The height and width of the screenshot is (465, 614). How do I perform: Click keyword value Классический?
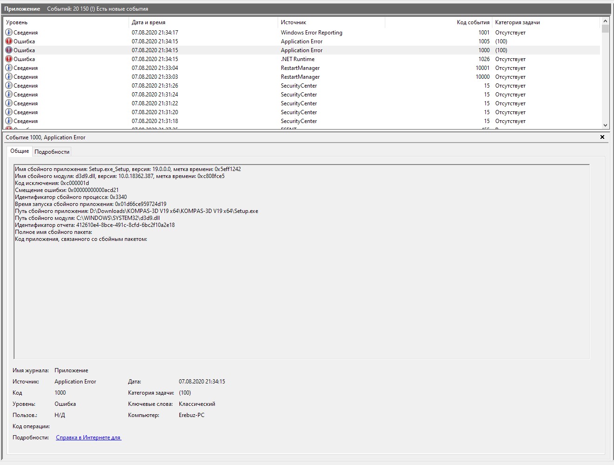point(197,404)
